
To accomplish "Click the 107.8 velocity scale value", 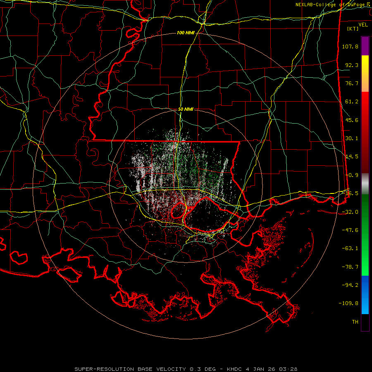I will point(350,46).
